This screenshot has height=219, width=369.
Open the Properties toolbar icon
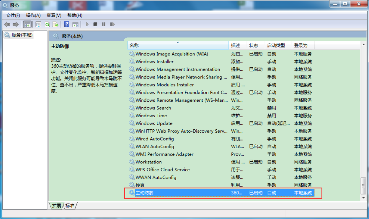pyautogui.click(x=38, y=24)
